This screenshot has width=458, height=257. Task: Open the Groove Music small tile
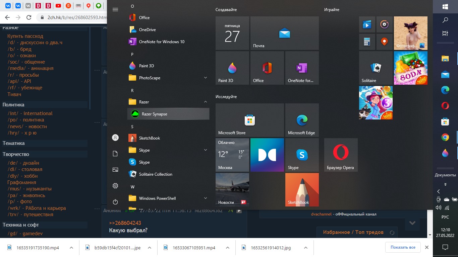coord(385,24)
